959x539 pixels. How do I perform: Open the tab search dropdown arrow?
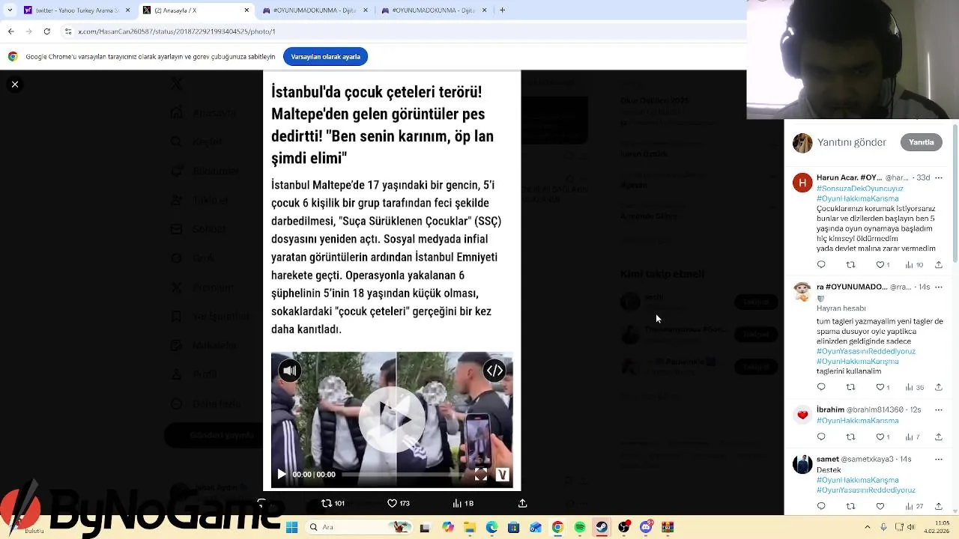(x=10, y=10)
